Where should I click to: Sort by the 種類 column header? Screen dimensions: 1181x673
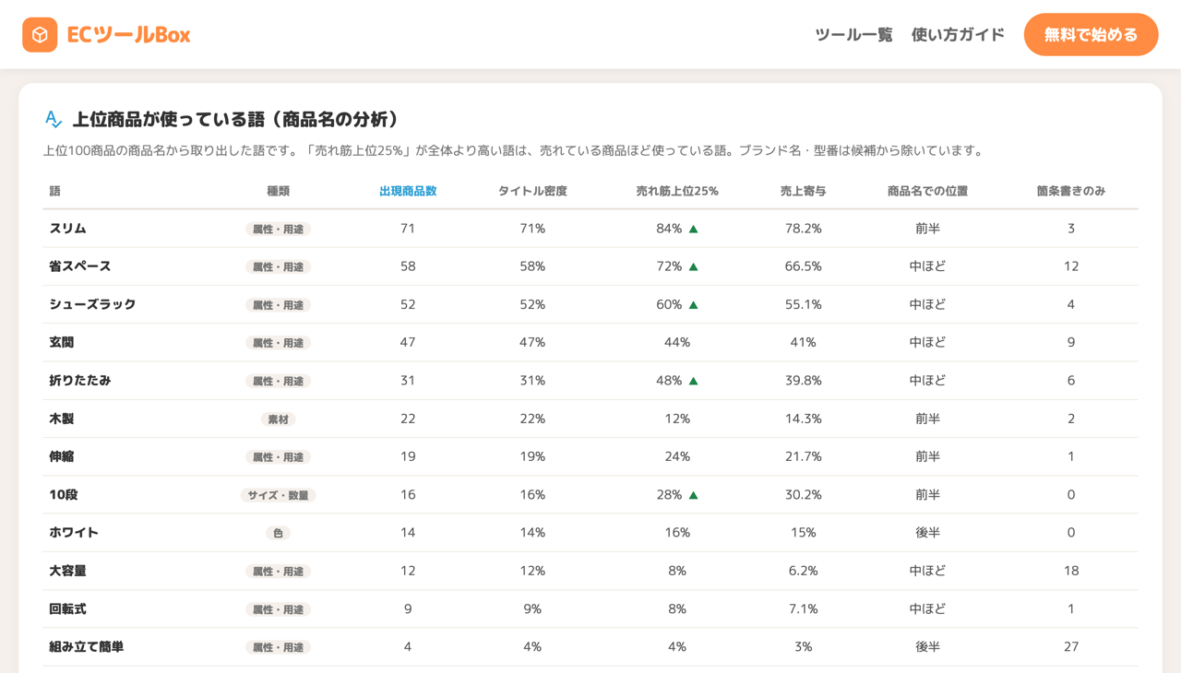[278, 191]
